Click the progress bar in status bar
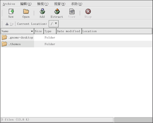This screenshot has width=153, height=123. [x=133, y=119]
